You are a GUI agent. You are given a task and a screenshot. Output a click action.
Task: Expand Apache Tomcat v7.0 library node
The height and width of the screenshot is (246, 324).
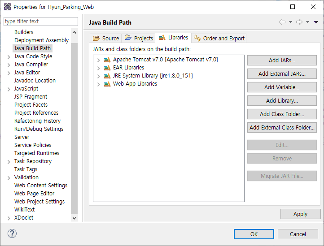pyautogui.click(x=99, y=60)
